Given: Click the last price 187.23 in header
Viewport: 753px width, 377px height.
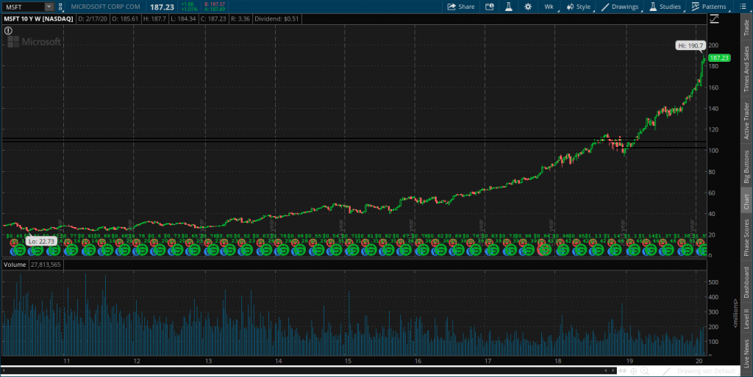Looking at the screenshot, I should pos(162,7).
